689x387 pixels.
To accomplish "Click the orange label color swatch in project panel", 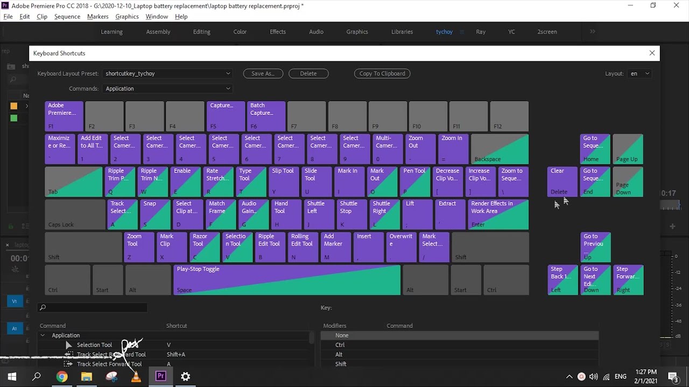I will pos(13,106).
